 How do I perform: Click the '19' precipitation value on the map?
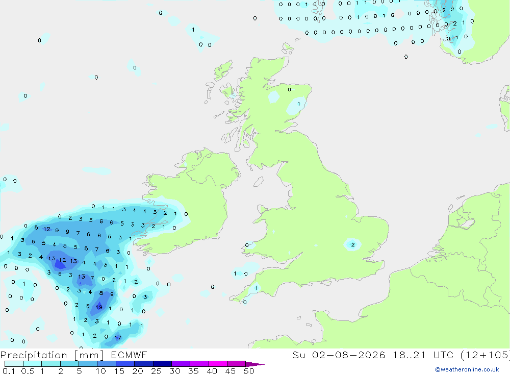point(99,307)
